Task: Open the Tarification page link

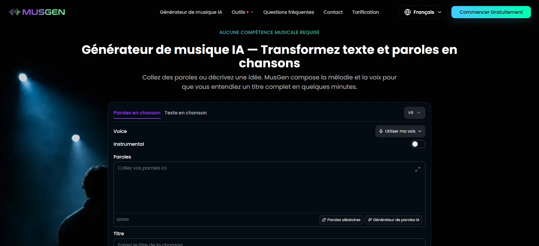Action: click(x=366, y=12)
